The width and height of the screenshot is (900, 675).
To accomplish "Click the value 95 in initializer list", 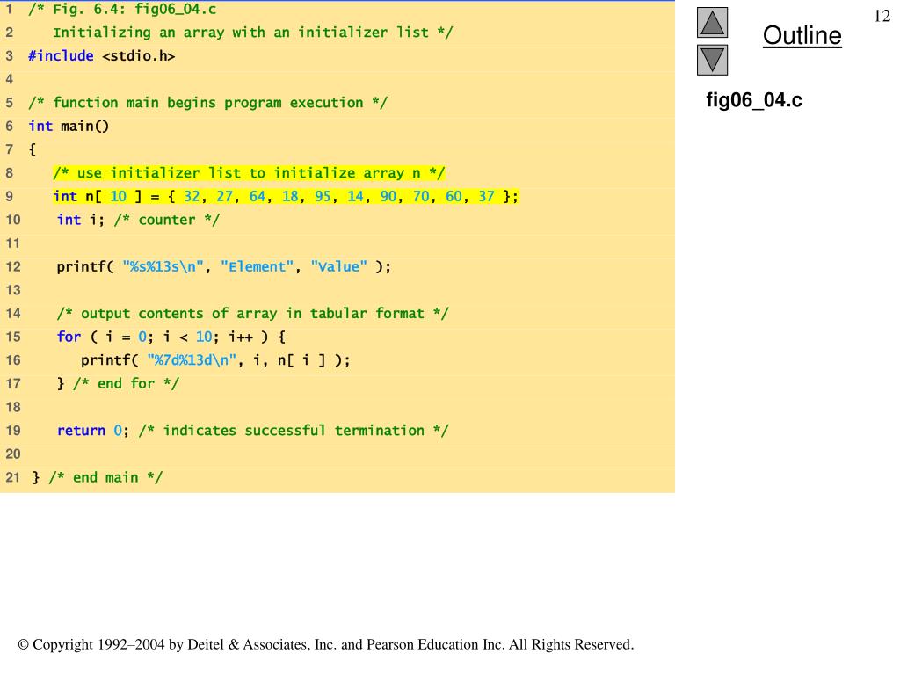I will tap(323, 196).
